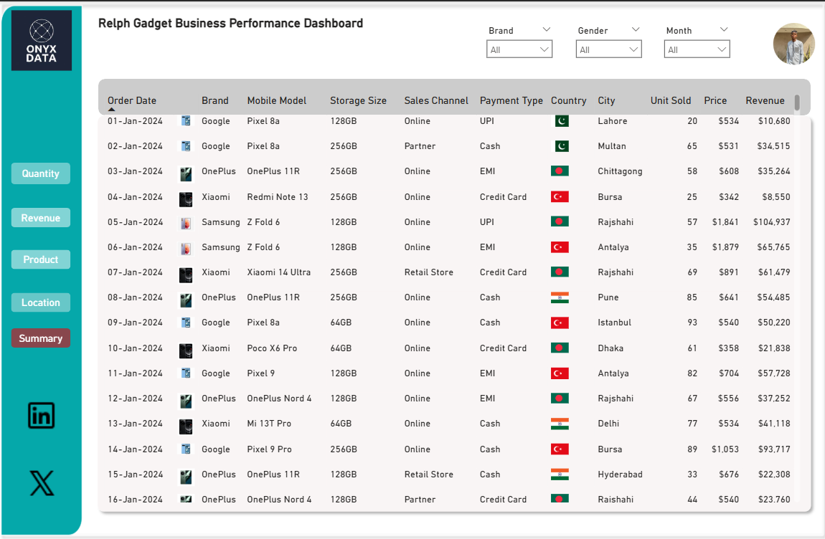Image resolution: width=825 pixels, height=539 pixels.
Task: Click Turkey flag in Istanbul row
Action: pos(560,323)
